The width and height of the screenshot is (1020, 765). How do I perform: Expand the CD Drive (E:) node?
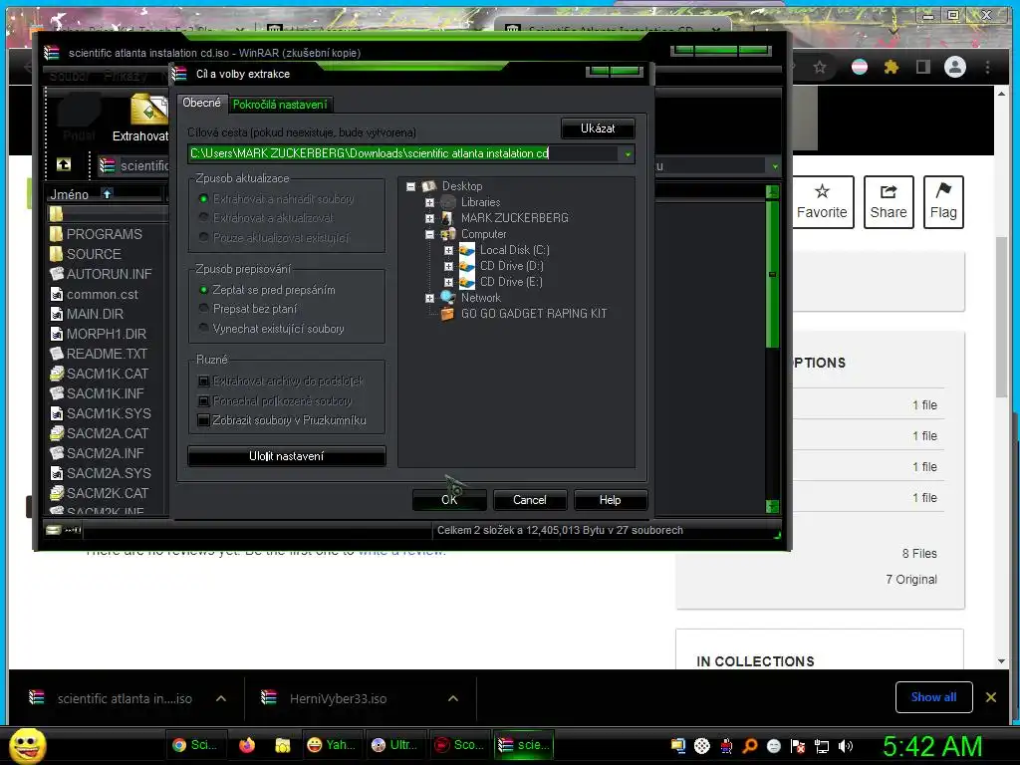(448, 282)
